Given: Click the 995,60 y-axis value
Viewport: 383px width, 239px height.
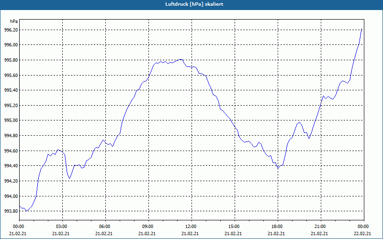Looking at the screenshot, I should tap(11, 76).
